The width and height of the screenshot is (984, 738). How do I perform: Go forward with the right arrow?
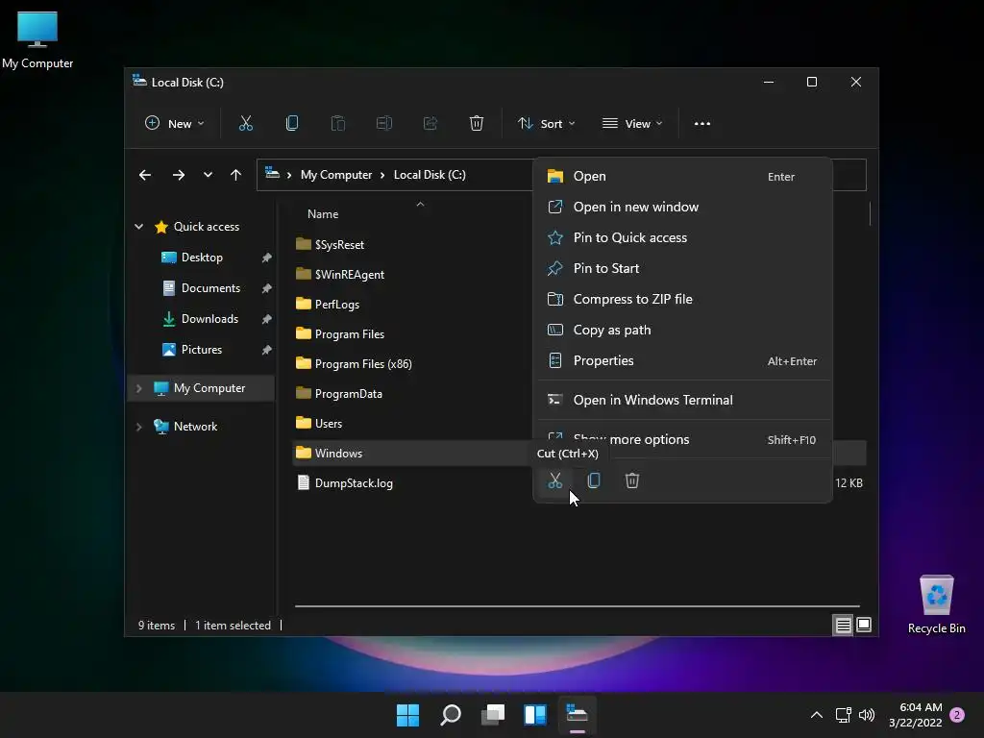pos(178,175)
